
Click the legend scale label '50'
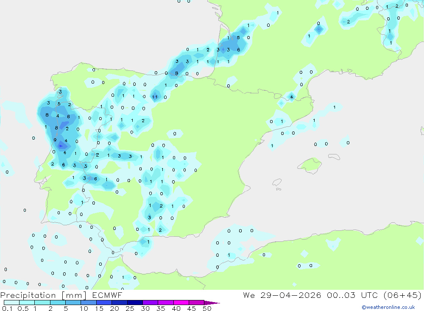(207, 308)
